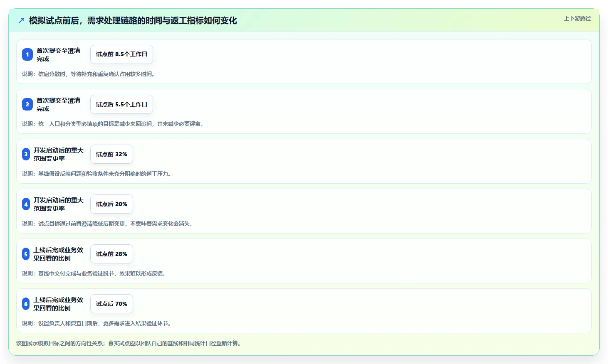Click 上线后完成业务效果回看的比例 label in card 6
The image size is (608, 364).
[58, 304]
